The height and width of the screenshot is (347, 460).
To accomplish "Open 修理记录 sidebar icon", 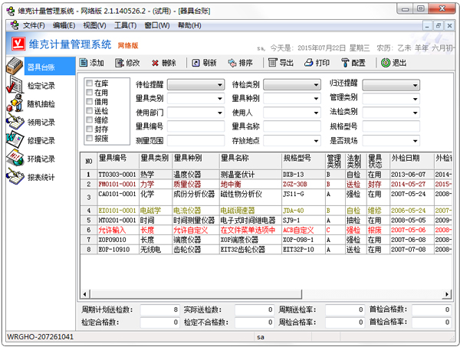I will click(x=15, y=139).
